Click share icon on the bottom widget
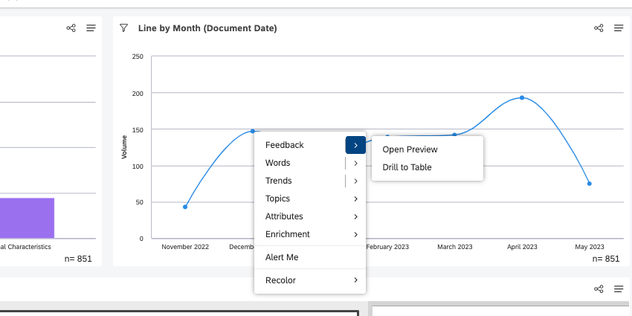The width and height of the screenshot is (632, 316). point(599,289)
